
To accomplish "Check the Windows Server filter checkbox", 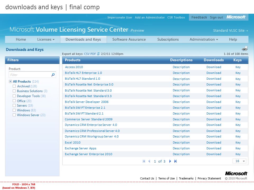I will pos(14,115).
